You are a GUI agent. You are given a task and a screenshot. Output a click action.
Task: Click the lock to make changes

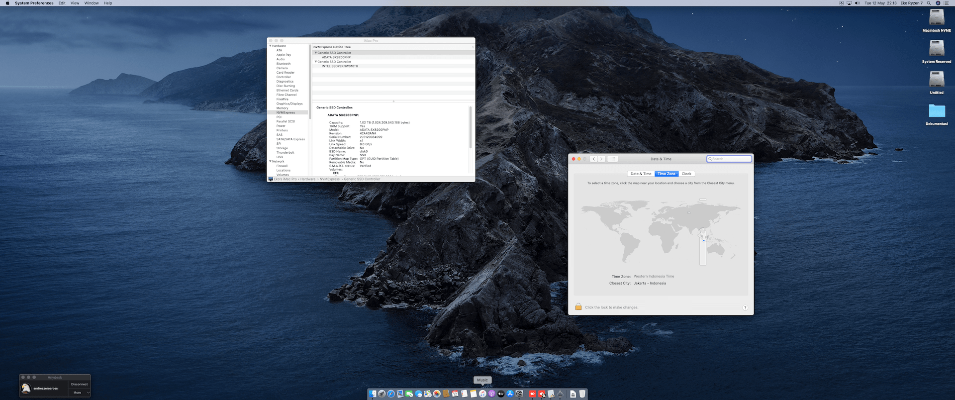point(578,307)
